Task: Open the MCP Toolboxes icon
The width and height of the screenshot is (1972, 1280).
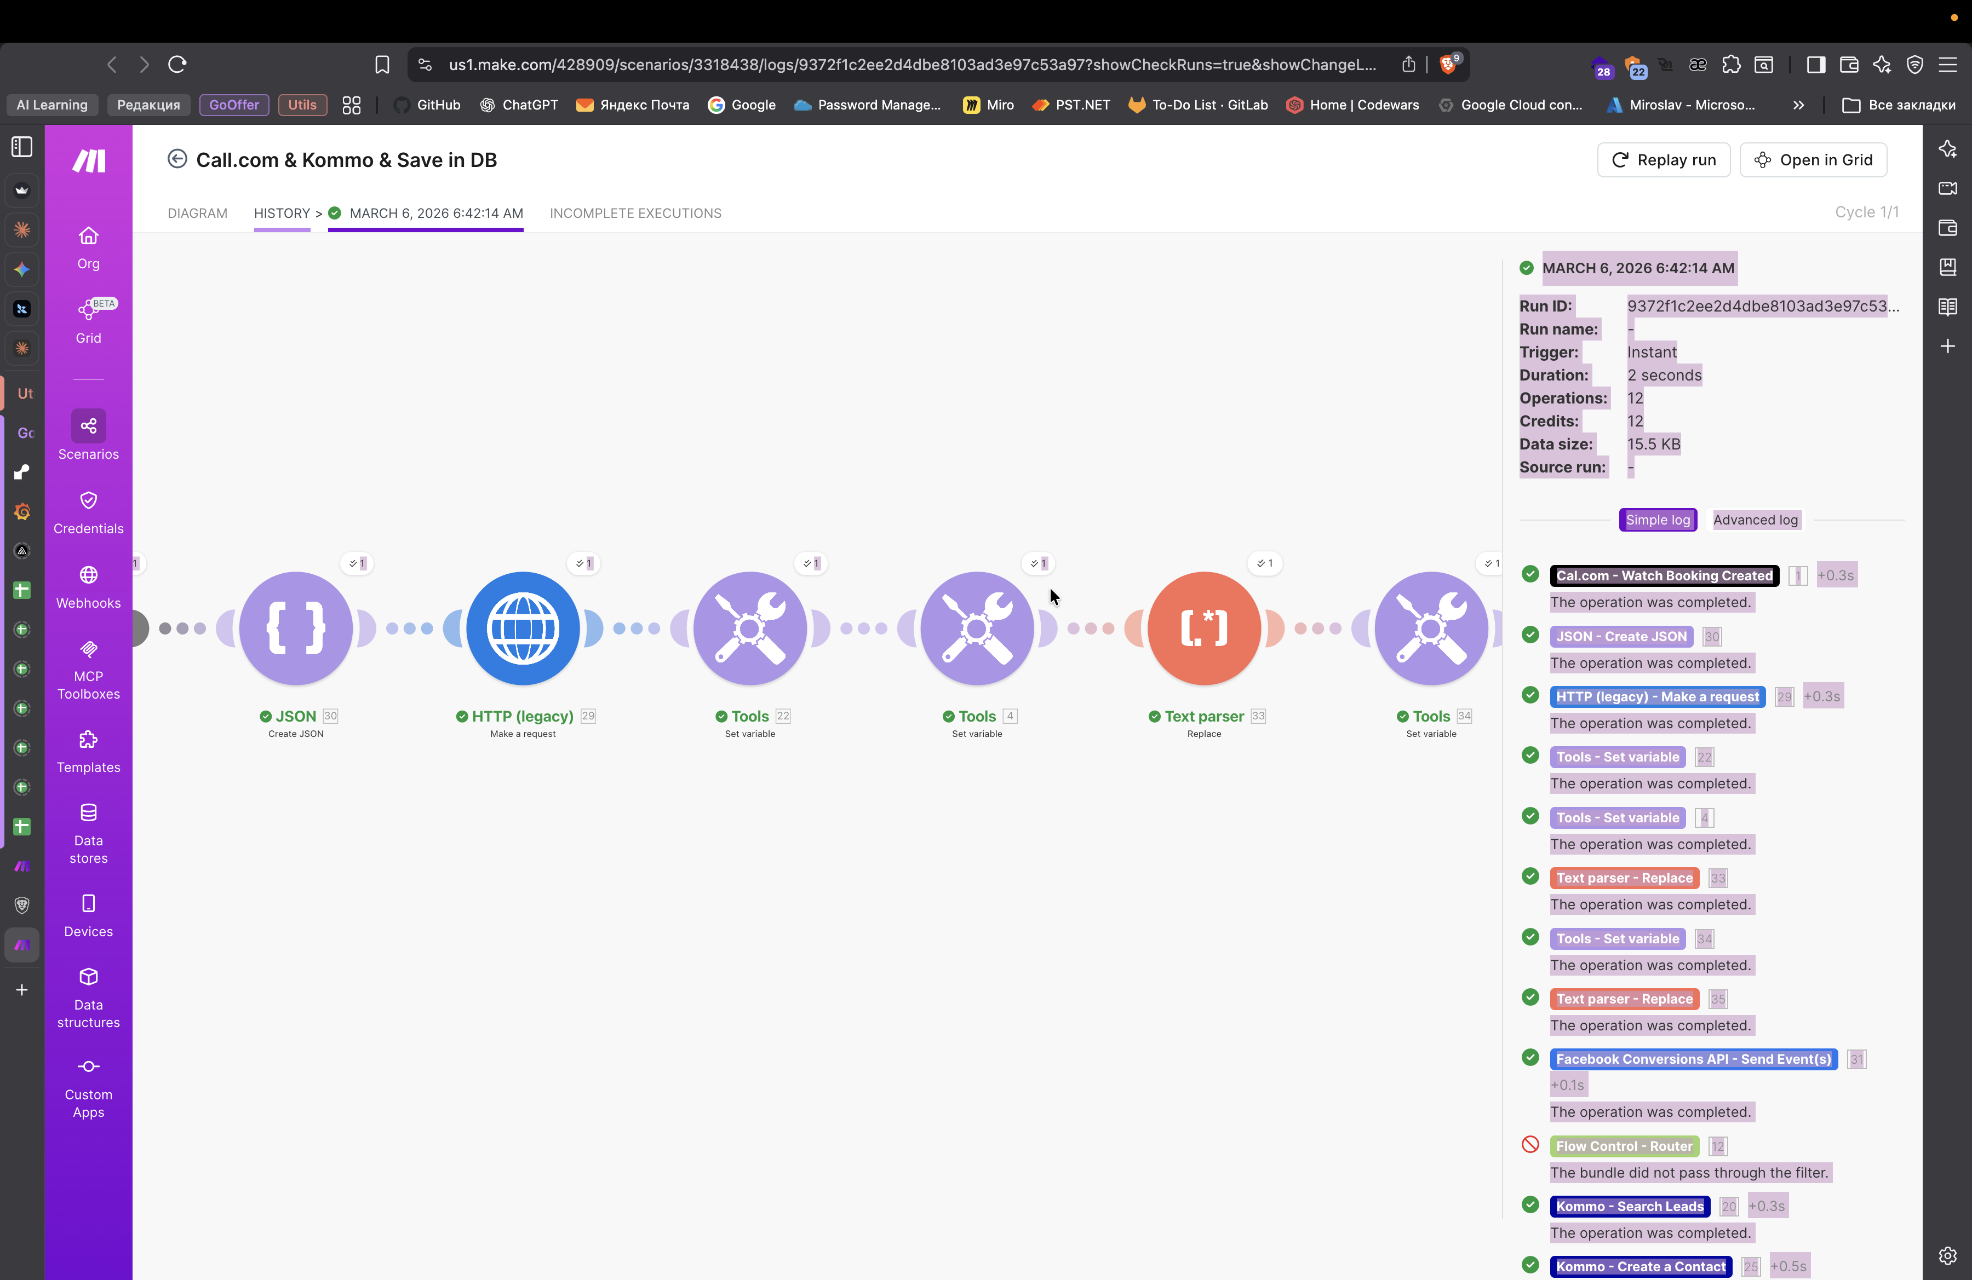Action: (89, 649)
